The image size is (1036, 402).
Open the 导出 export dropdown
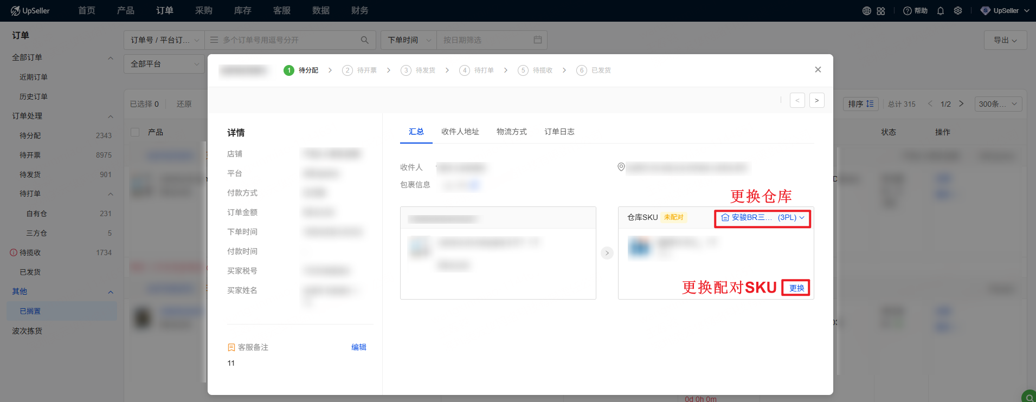click(1005, 40)
